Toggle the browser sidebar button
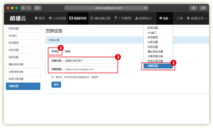This screenshot has width=213, height=128. coord(37,8)
